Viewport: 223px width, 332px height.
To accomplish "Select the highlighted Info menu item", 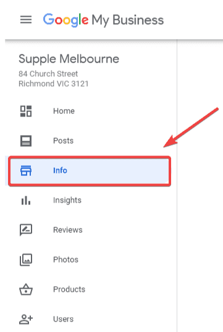I will (90, 171).
